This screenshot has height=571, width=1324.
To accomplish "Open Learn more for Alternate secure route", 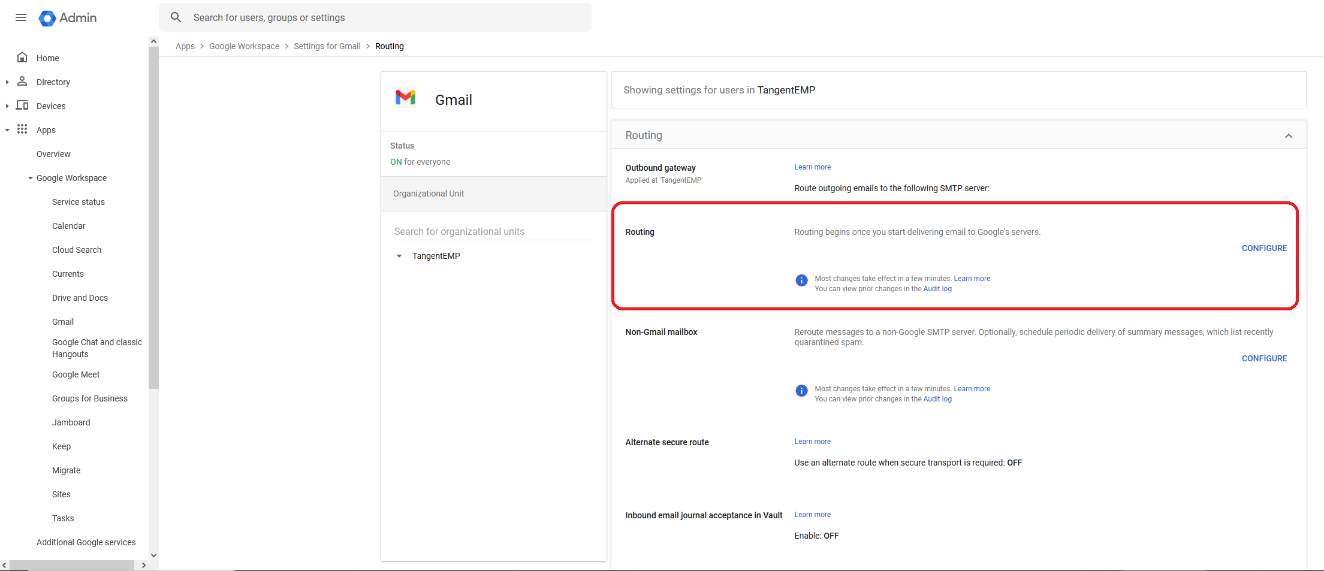I will point(813,442).
